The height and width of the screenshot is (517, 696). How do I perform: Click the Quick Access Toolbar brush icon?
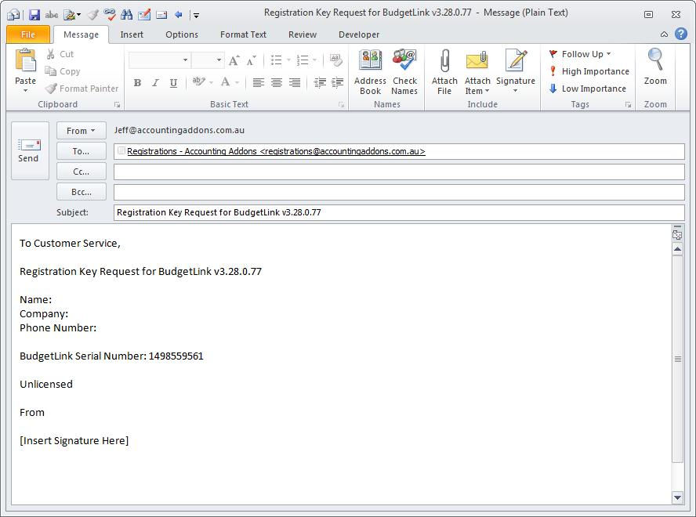coord(92,15)
